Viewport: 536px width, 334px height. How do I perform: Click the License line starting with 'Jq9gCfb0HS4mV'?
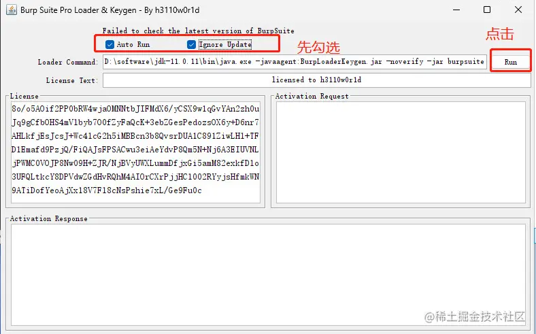coord(135,122)
